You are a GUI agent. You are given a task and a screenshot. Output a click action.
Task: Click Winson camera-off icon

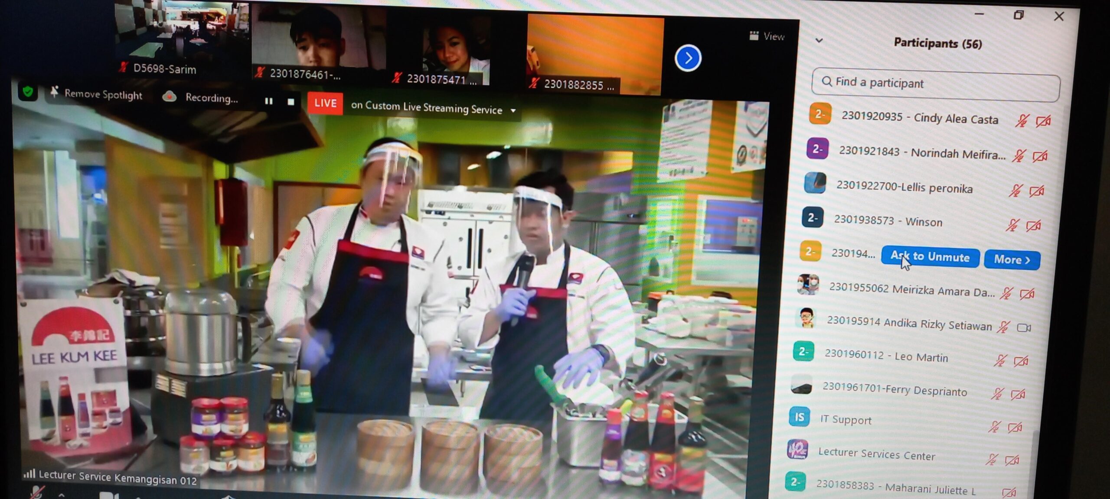(x=1033, y=226)
